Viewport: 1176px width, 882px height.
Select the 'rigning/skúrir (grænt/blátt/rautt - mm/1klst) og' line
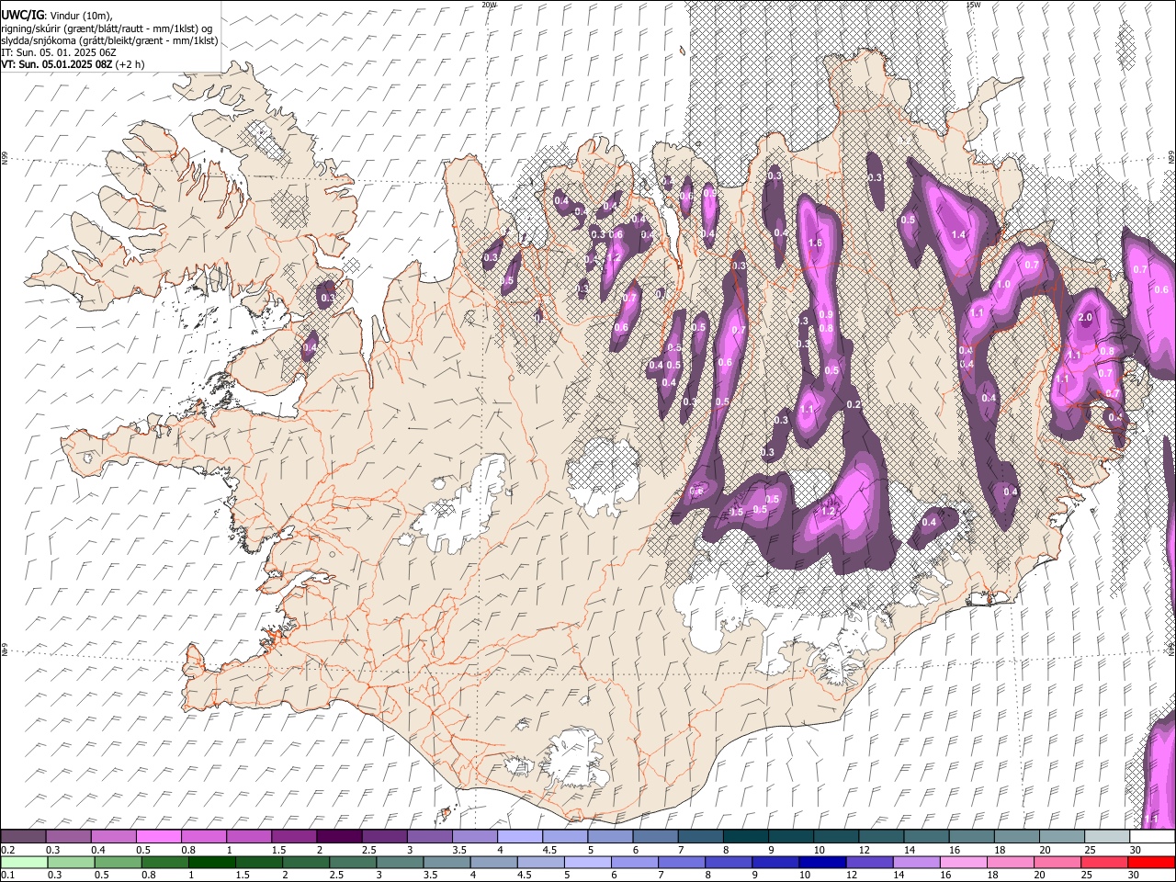pyautogui.click(x=107, y=28)
